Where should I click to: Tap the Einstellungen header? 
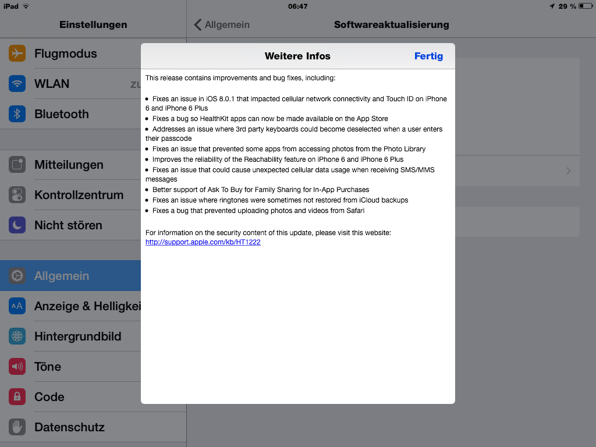click(x=93, y=24)
